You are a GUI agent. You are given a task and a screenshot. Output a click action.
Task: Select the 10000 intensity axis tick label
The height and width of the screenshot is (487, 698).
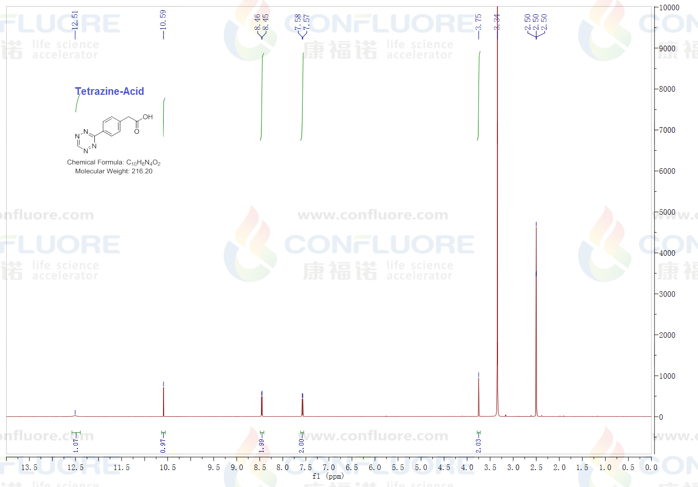(x=669, y=8)
